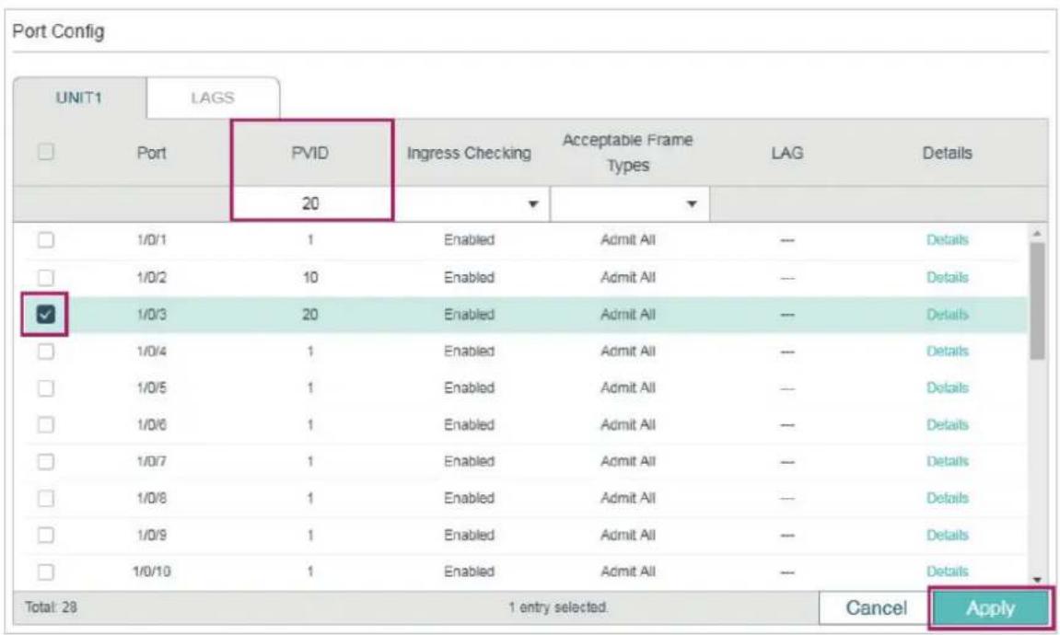Image resolution: width=1060 pixels, height=635 pixels.
Task: Click port name 1/0/6
Action: (151, 424)
